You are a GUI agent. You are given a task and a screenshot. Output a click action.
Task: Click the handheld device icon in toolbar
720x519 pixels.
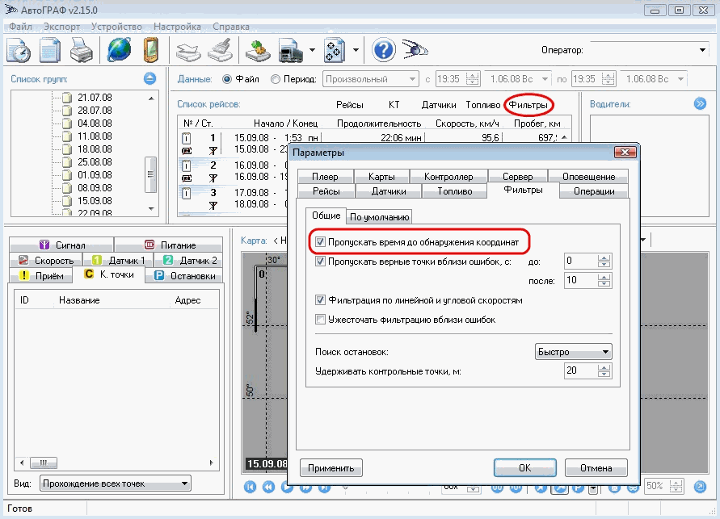tap(149, 51)
